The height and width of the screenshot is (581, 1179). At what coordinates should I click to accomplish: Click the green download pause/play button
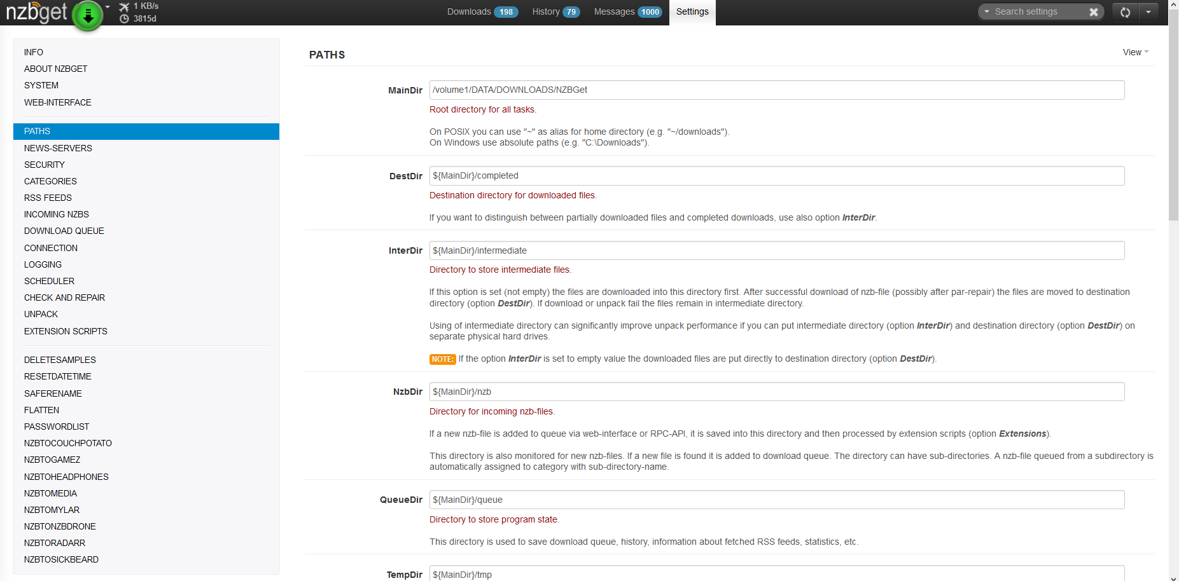(88, 15)
